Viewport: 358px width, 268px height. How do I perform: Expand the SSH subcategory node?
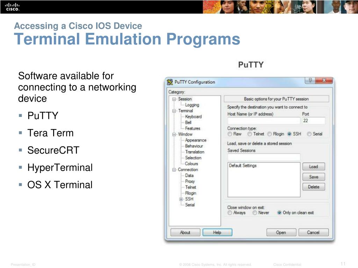[x=181, y=199]
